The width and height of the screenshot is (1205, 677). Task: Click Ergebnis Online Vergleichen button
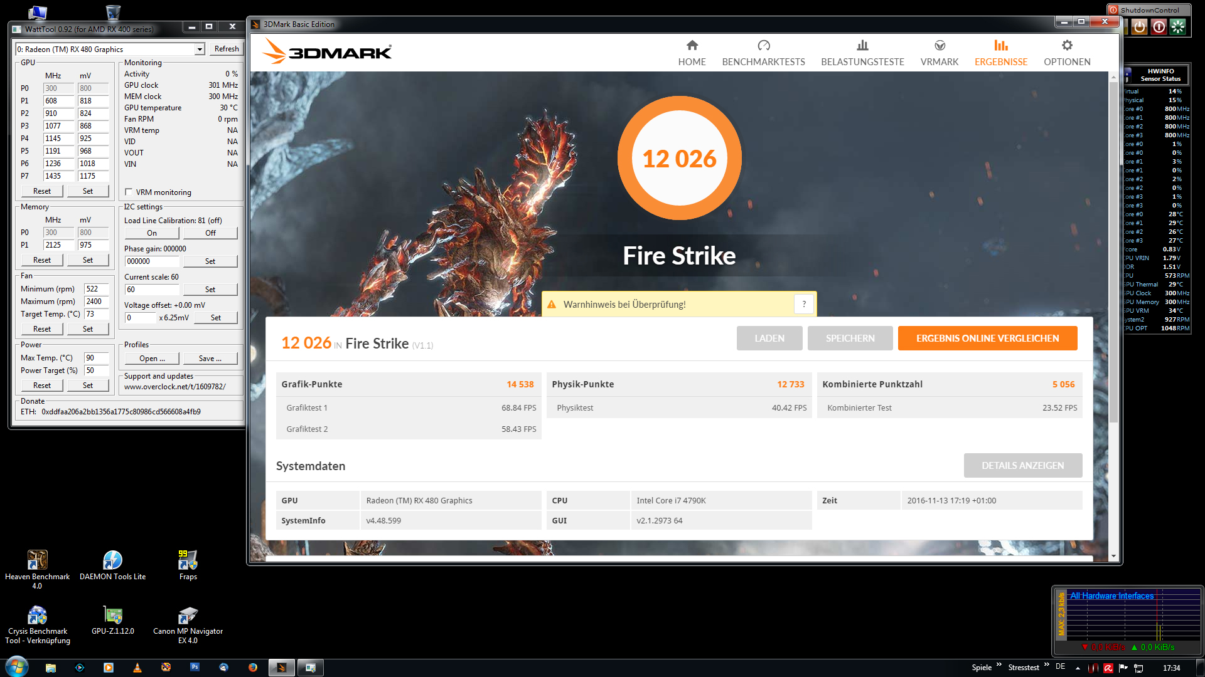coord(987,338)
